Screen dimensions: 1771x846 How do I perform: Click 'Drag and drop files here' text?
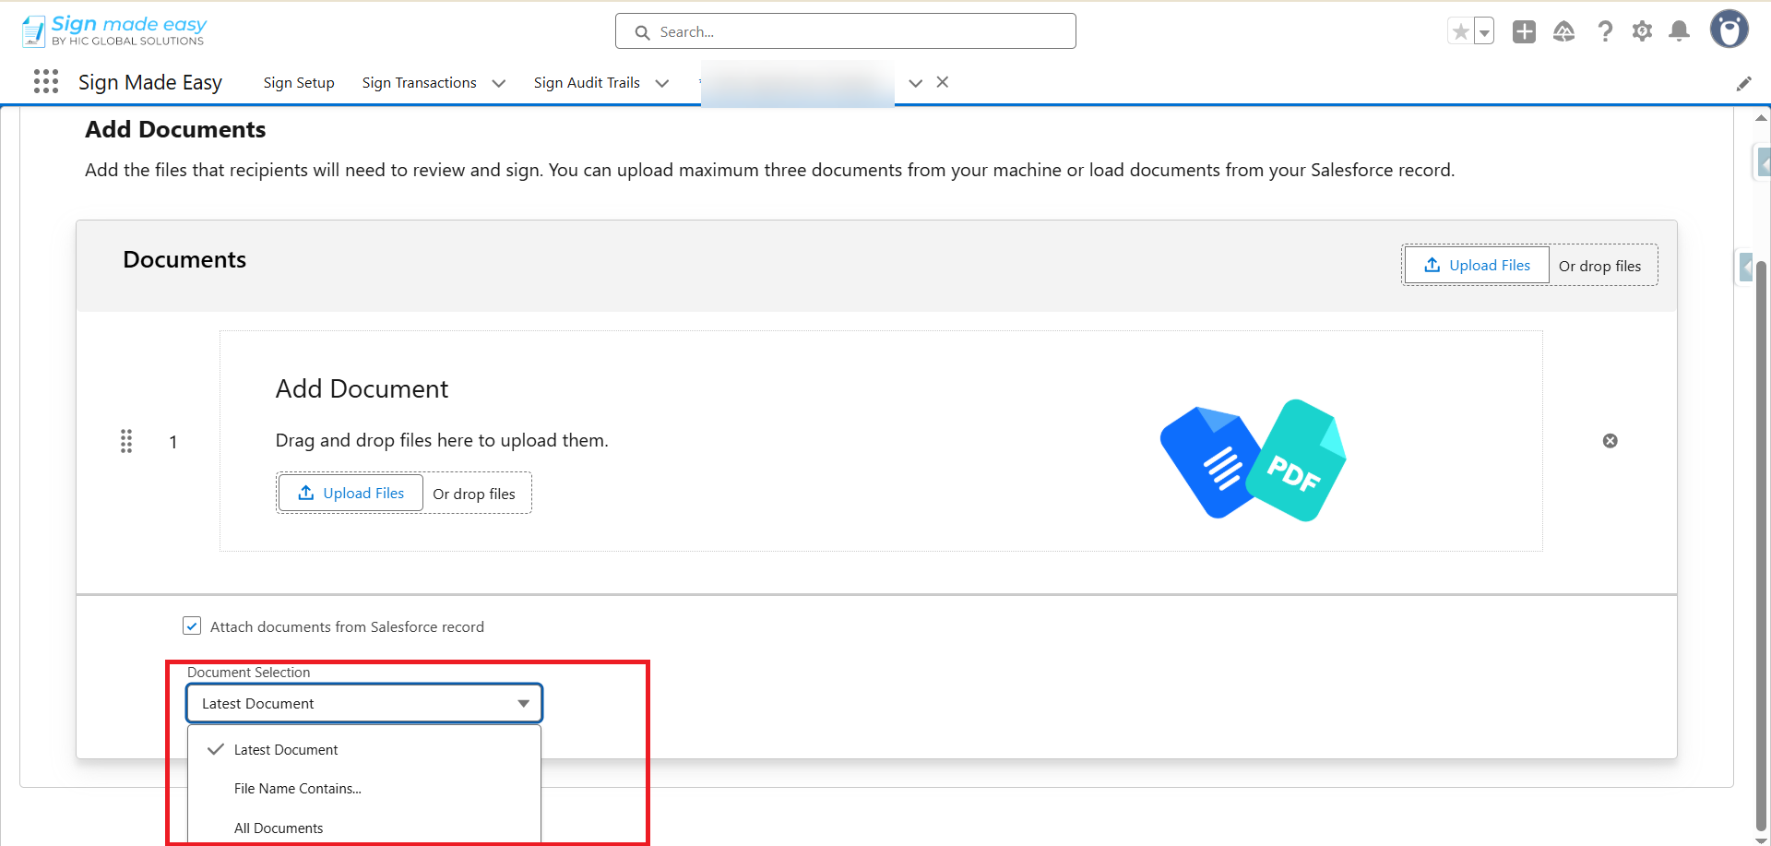tap(442, 441)
